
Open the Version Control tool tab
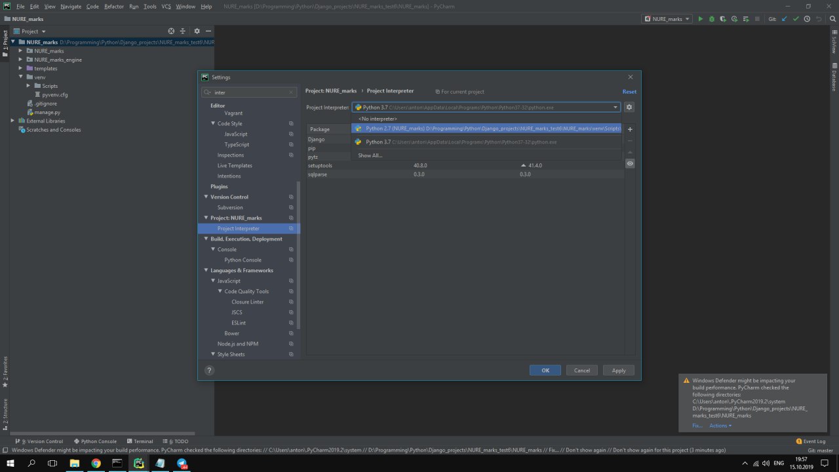39,441
